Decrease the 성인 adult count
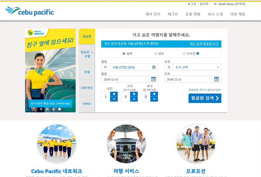Viewport: 261px width, 177px height. click(x=114, y=99)
